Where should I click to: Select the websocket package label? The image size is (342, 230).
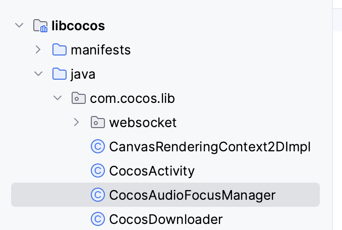143,123
